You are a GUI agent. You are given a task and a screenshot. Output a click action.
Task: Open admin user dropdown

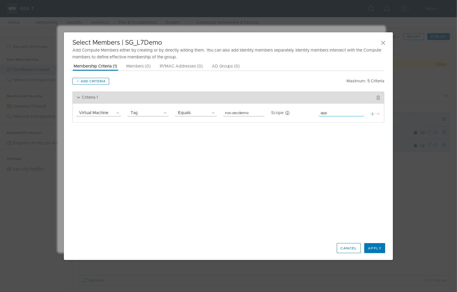[x=438, y=9]
